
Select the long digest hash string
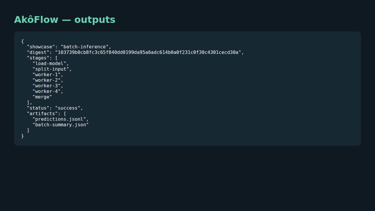pyautogui.click(x=148, y=52)
